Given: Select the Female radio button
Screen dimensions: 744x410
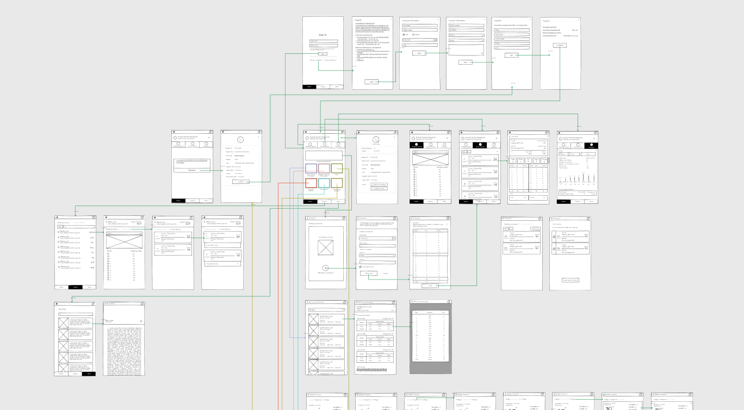Looking at the screenshot, I should pos(413,34).
